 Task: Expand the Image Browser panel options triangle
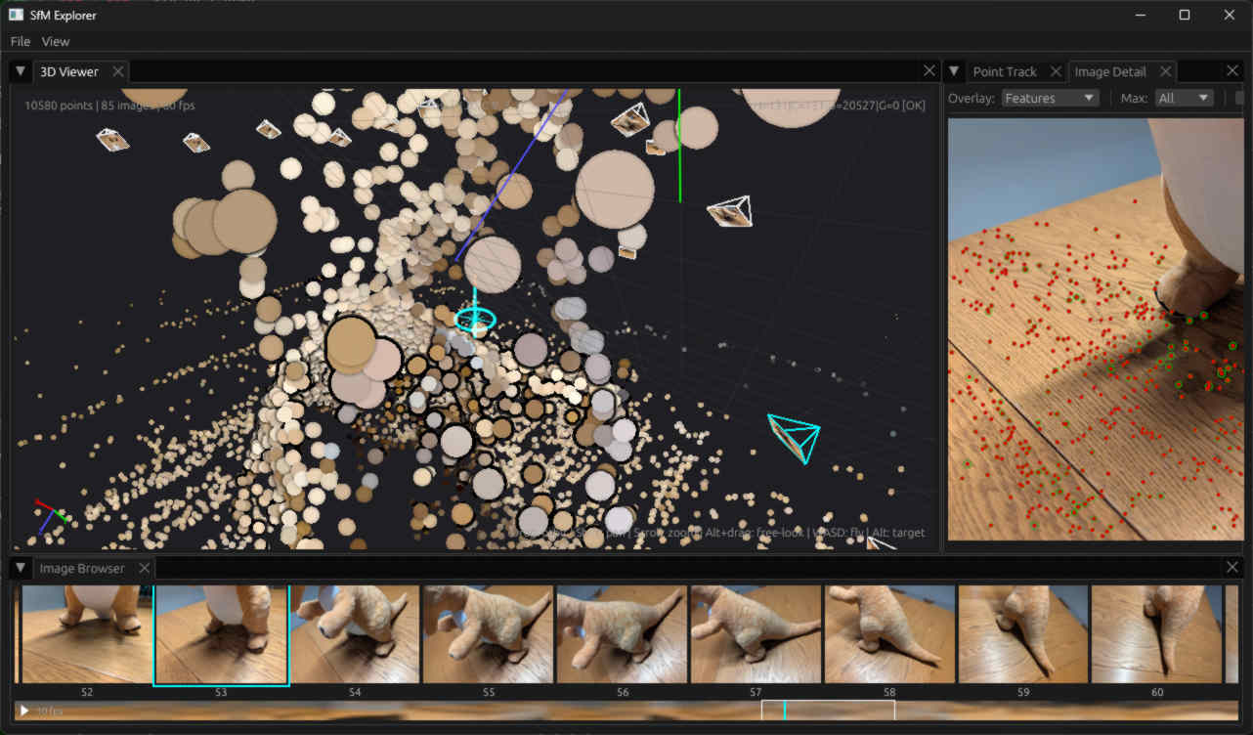click(x=21, y=568)
